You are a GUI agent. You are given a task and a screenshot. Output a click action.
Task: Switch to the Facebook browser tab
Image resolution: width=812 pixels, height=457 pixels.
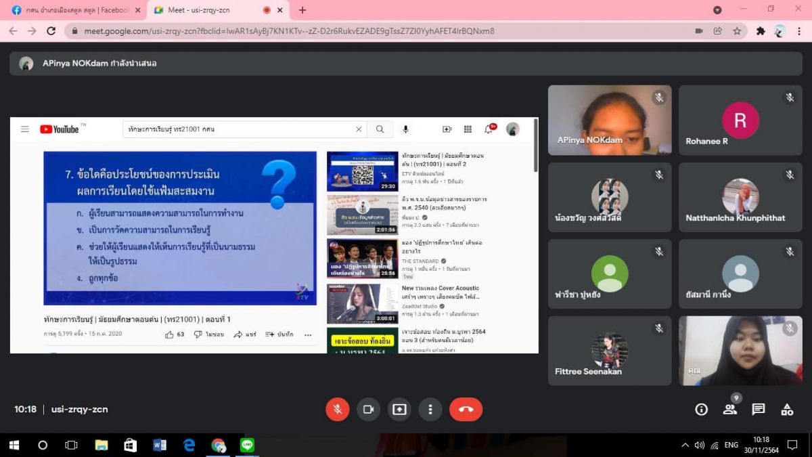point(71,10)
